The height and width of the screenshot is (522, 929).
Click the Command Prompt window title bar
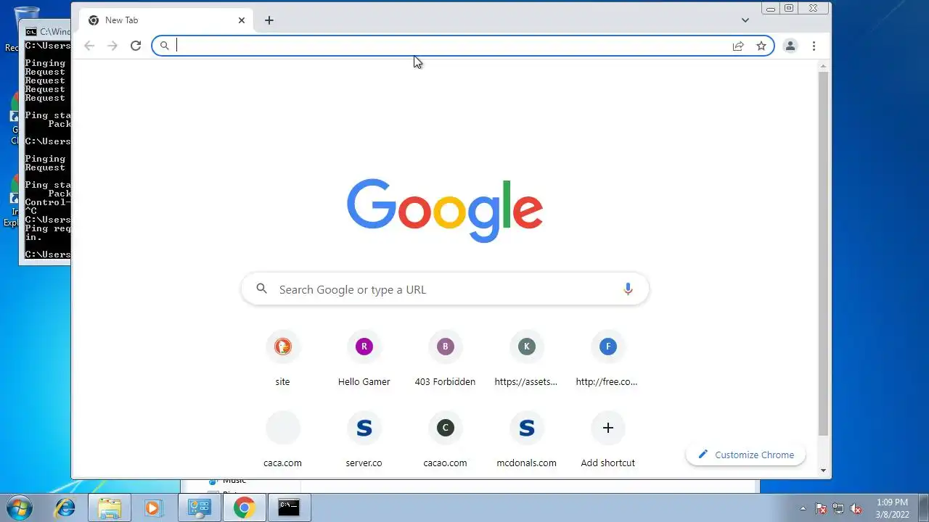point(46,31)
